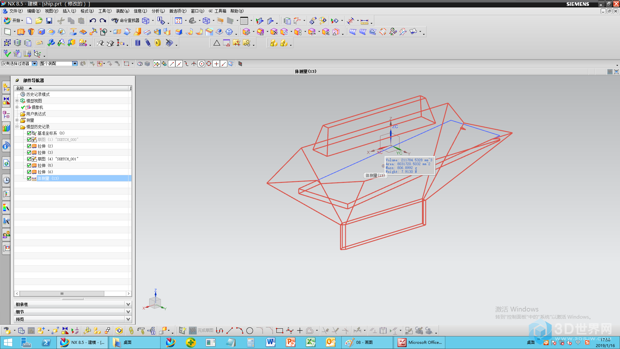Open the Reuse Library sidebar tab
This screenshot has height=349, width=620.
click(6, 128)
